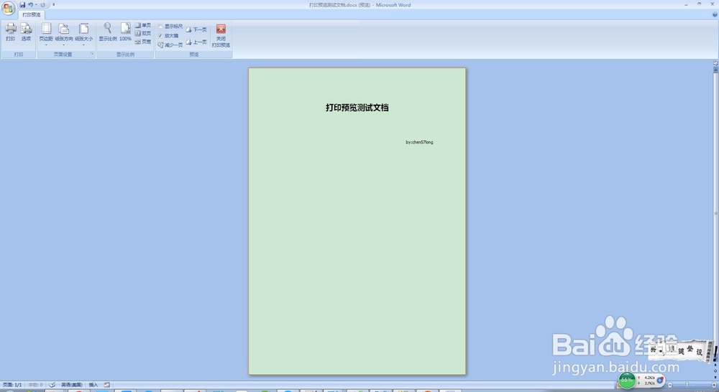Click the green 65% floating widget

tap(627, 380)
